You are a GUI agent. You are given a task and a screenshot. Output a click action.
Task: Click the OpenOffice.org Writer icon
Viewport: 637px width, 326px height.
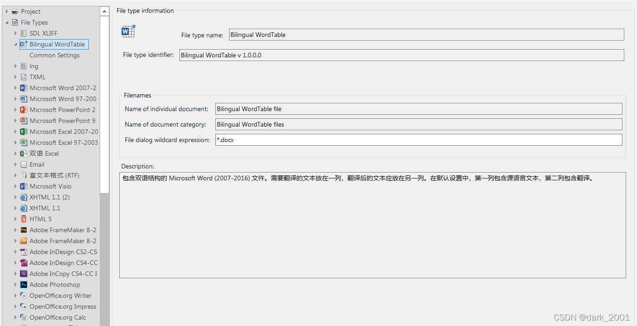24,295
